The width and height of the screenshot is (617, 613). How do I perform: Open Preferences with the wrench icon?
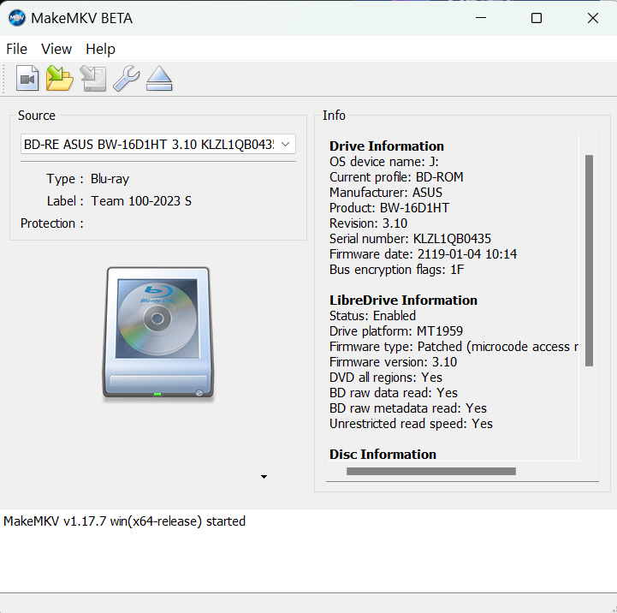click(126, 79)
